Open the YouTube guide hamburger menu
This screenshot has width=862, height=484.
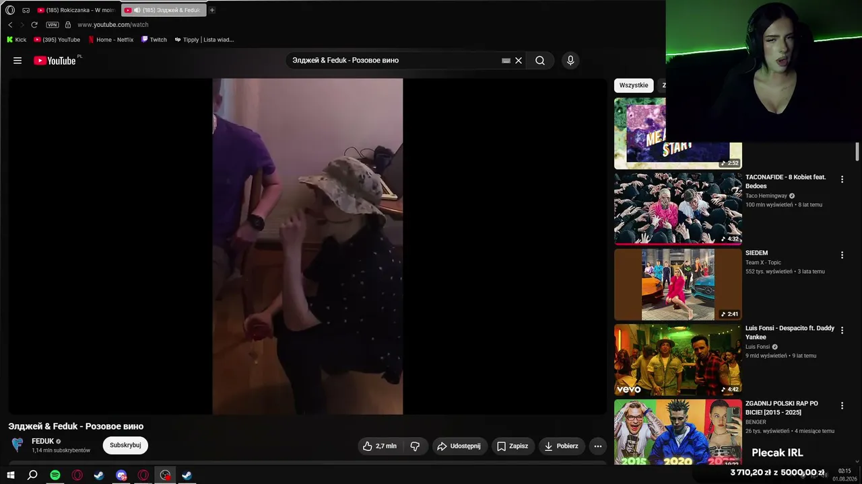coord(18,61)
